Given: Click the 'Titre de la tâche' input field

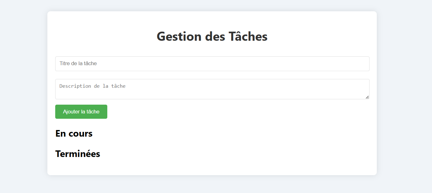Looking at the screenshot, I should click(212, 64).
